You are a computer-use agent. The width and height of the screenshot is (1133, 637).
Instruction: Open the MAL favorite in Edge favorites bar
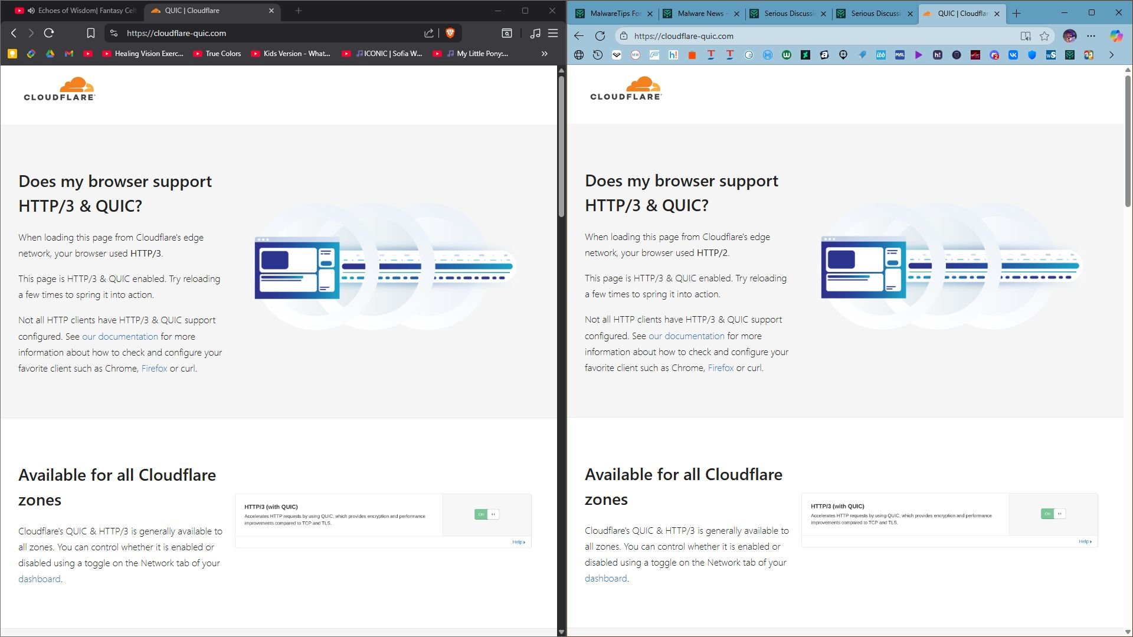tap(900, 55)
